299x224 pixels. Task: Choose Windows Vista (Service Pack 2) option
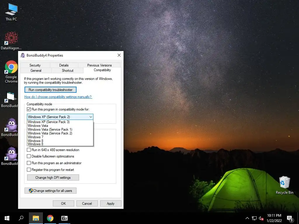coord(60,133)
